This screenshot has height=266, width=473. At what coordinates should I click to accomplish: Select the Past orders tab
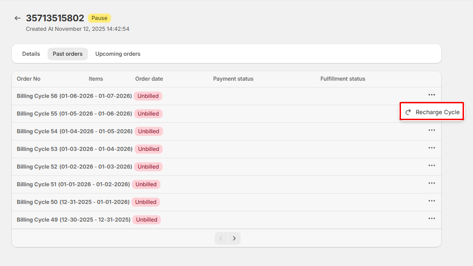68,54
